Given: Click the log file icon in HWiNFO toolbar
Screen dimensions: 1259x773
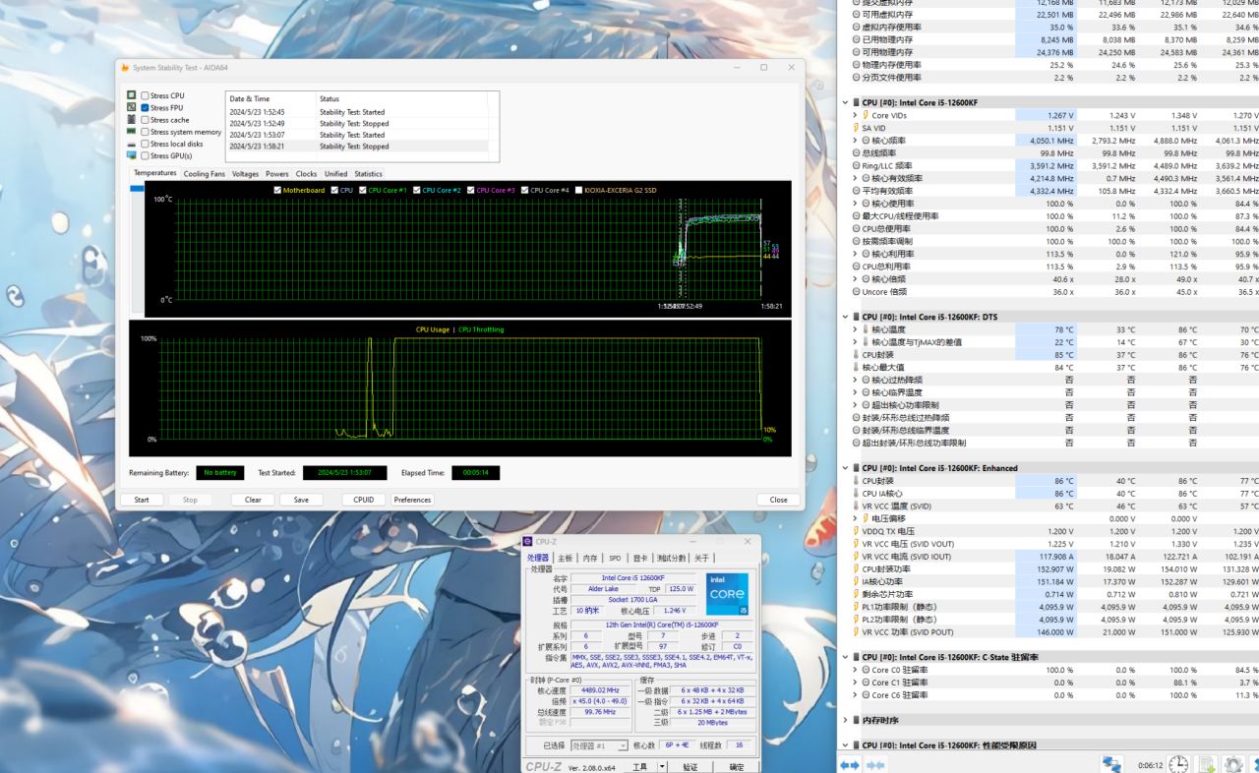Looking at the screenshot, I should [1207, 764].
